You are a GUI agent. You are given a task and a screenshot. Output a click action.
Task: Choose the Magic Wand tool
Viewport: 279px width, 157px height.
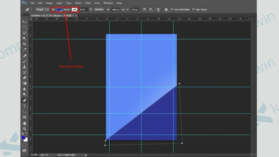(25, 38)
